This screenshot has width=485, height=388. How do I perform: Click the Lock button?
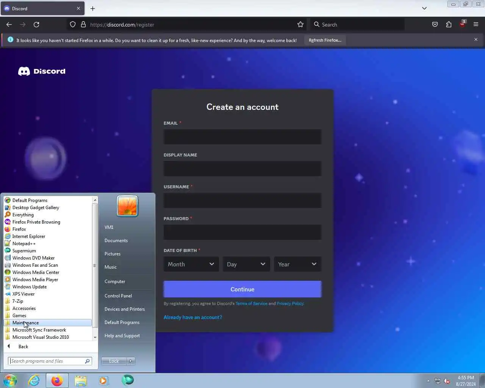(114, 361)
